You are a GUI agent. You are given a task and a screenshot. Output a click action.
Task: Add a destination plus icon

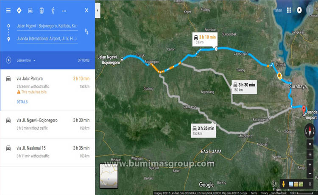[x=8, y=60]
